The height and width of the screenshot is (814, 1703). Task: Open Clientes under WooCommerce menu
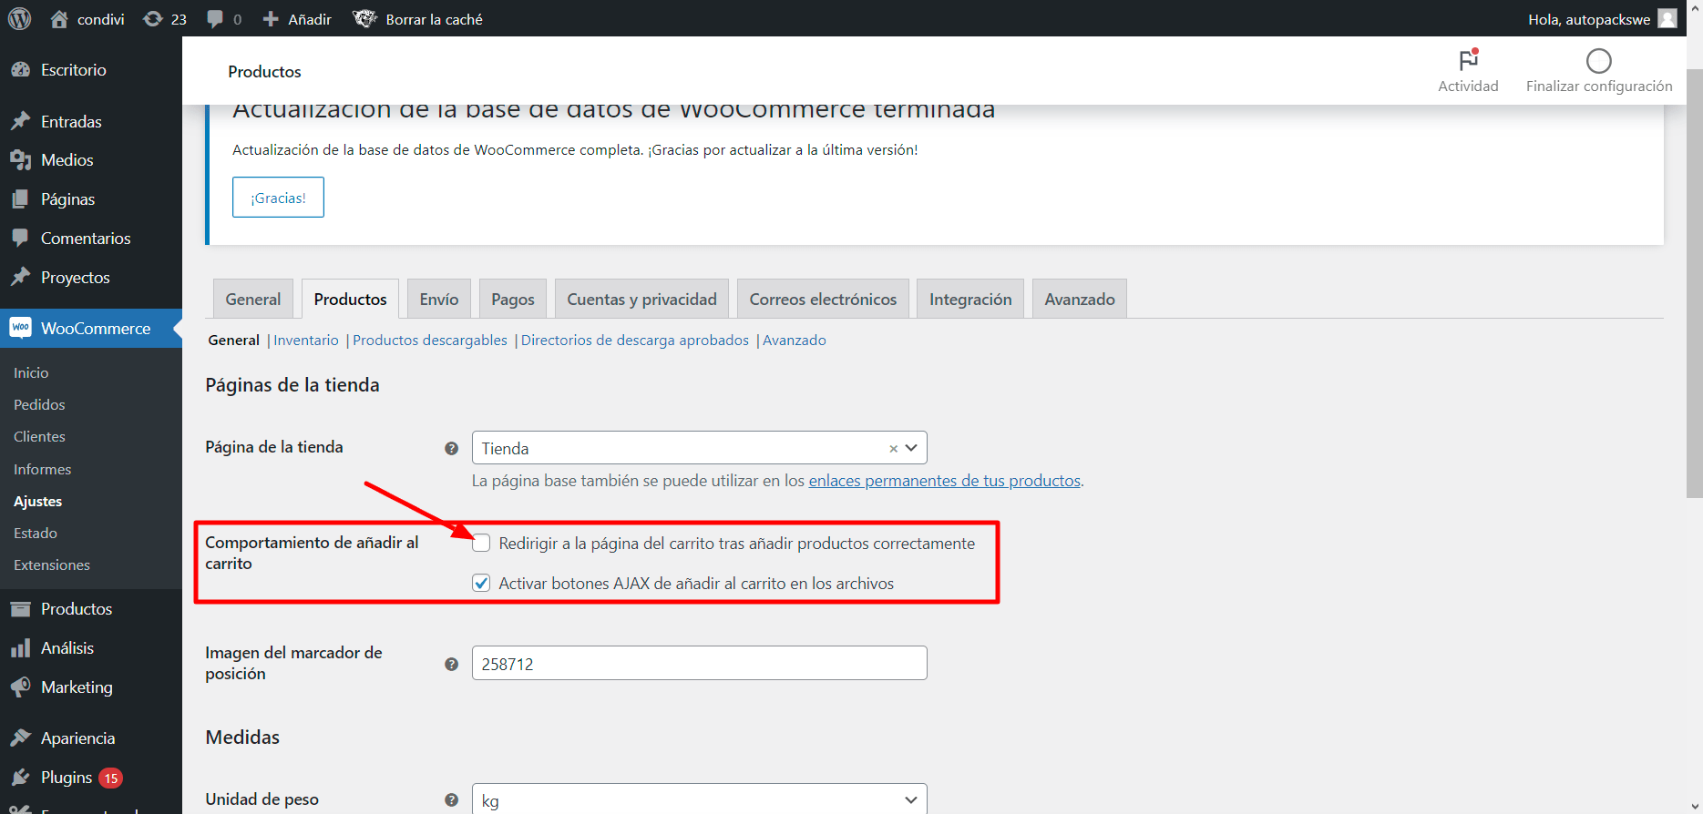[x=39, y=437]
